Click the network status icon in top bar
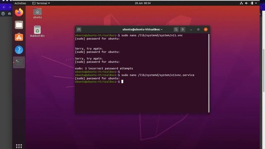 [x=241, y=3]
